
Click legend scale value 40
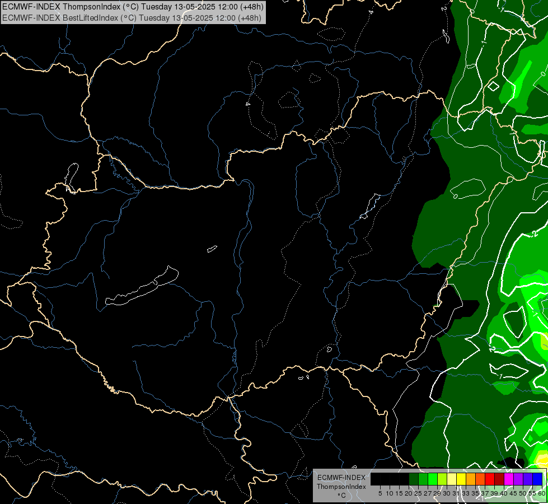(x=504, y=493)
